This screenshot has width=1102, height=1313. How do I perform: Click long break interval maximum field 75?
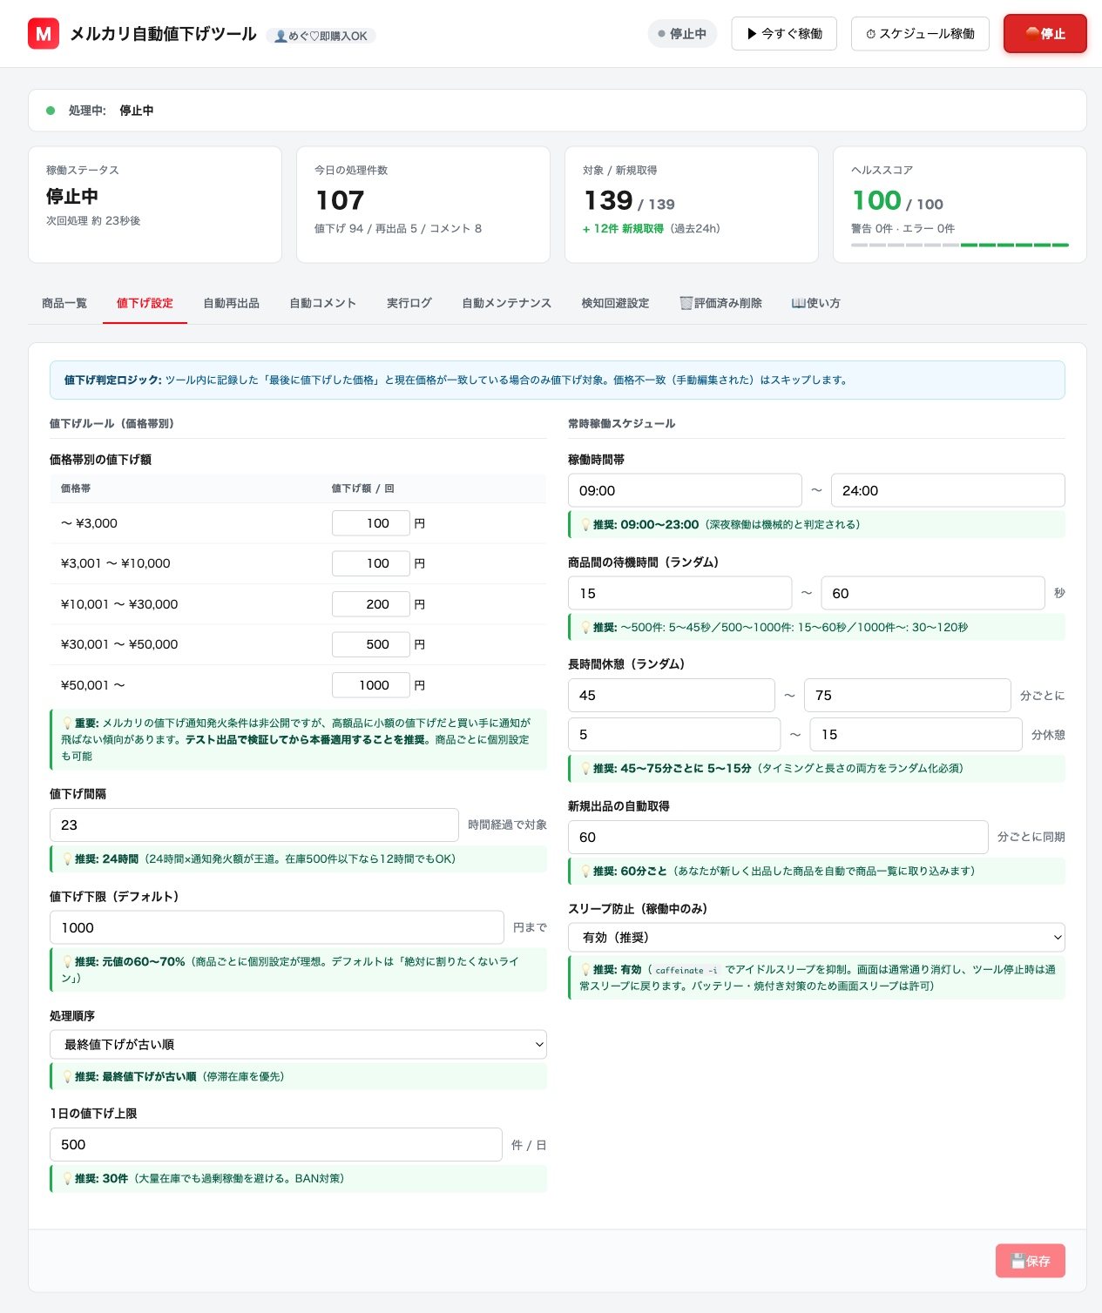(x=908, y=695)
